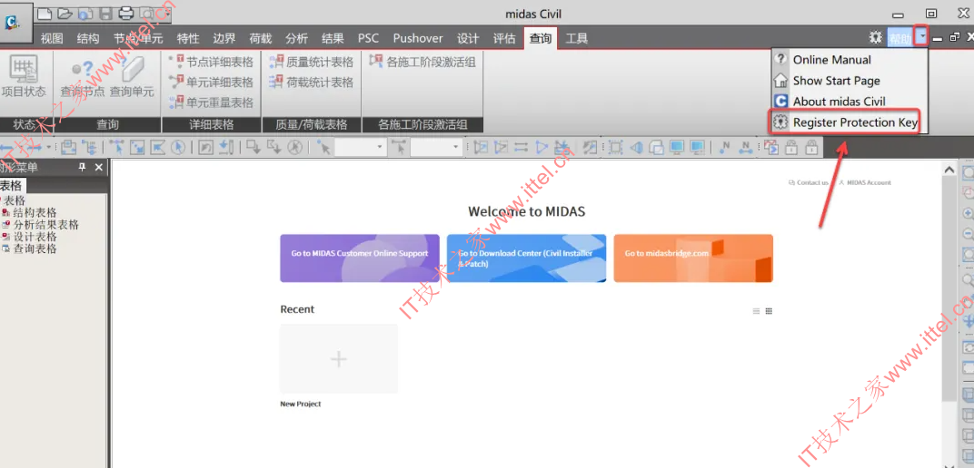
Task: Choose Register Protection Key menu entry
Action: coord(846,122)
